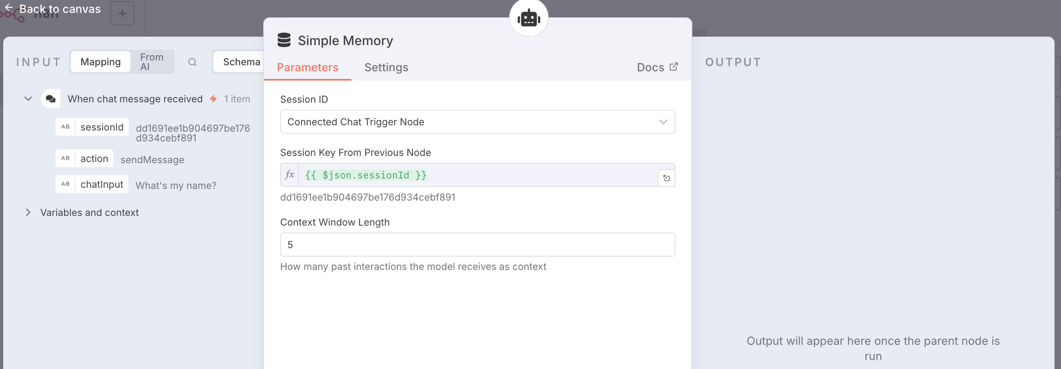Screen dimensions: 1061x369
Task: Click the Simple Memory title
Action: pyautogui.click(x=345, y=40)
